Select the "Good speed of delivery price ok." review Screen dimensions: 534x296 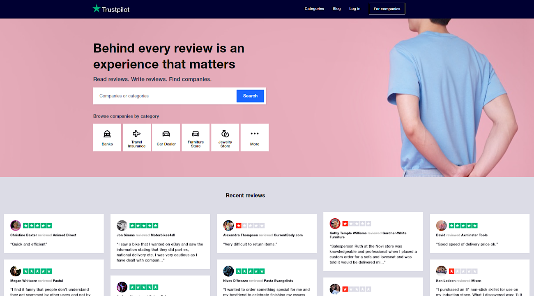click(x=467, y=244)
